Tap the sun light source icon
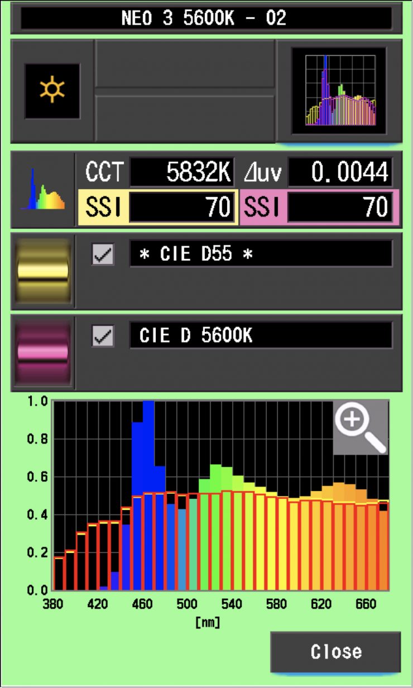The image size is (413, 688). click(52, 91)
